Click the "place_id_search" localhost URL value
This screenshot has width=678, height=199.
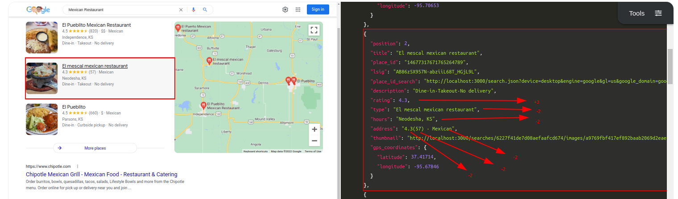coord(546,81)
